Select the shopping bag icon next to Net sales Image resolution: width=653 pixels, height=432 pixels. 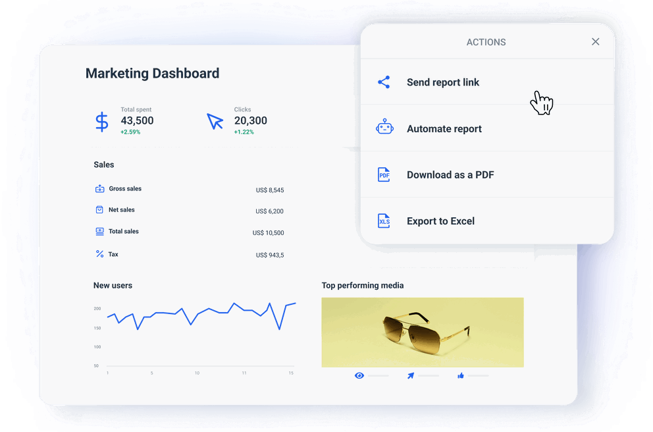100,209
